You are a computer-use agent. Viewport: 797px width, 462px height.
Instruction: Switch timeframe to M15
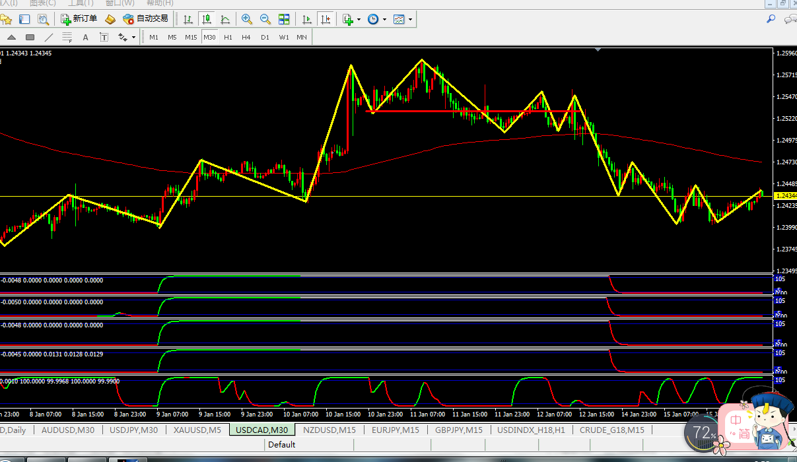coord(191,37)
